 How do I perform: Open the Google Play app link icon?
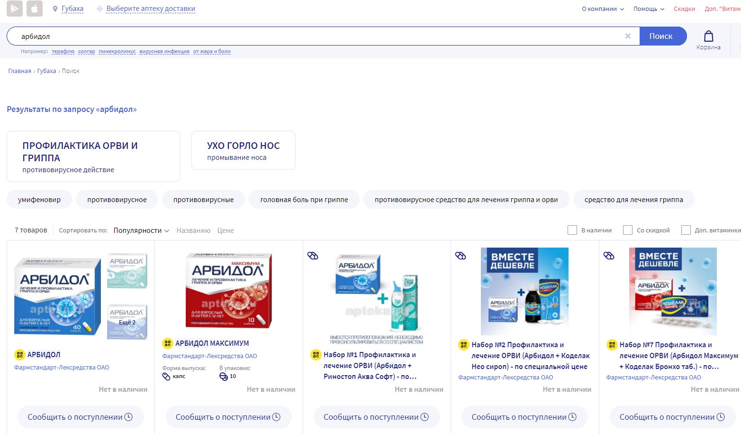point(14,9)
